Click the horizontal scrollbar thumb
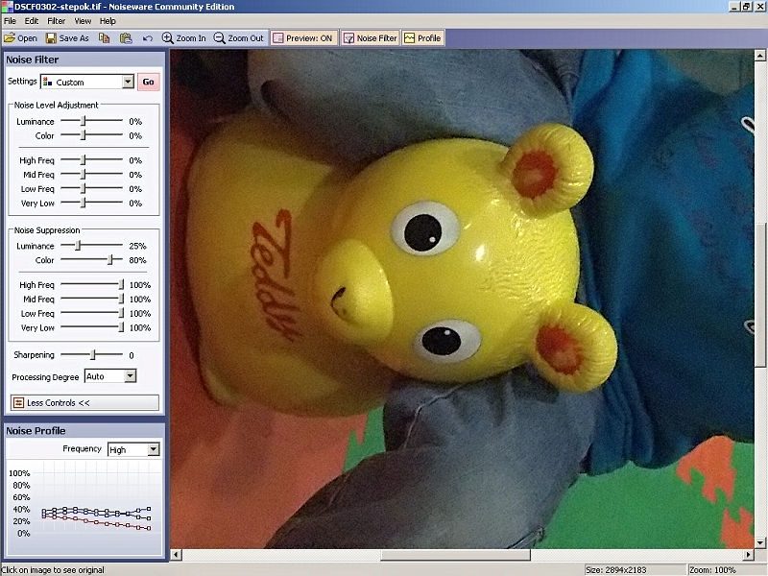This screenshot has height=576, width=768. coord(455,555)
